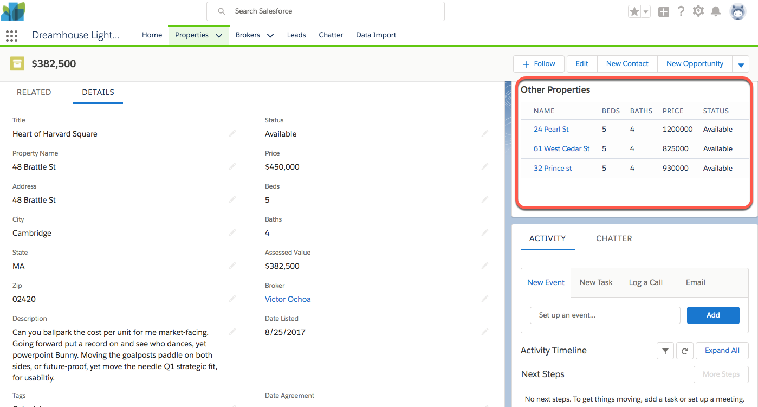The image size is (758, 407).
Task: Select the Log a Call tab
Action: pyautogui.click(x=645, y=282)
